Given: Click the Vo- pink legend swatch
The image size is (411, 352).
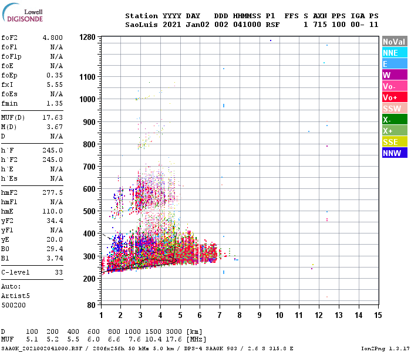Looking at the screenshot, I should click(x=395, y=86).
